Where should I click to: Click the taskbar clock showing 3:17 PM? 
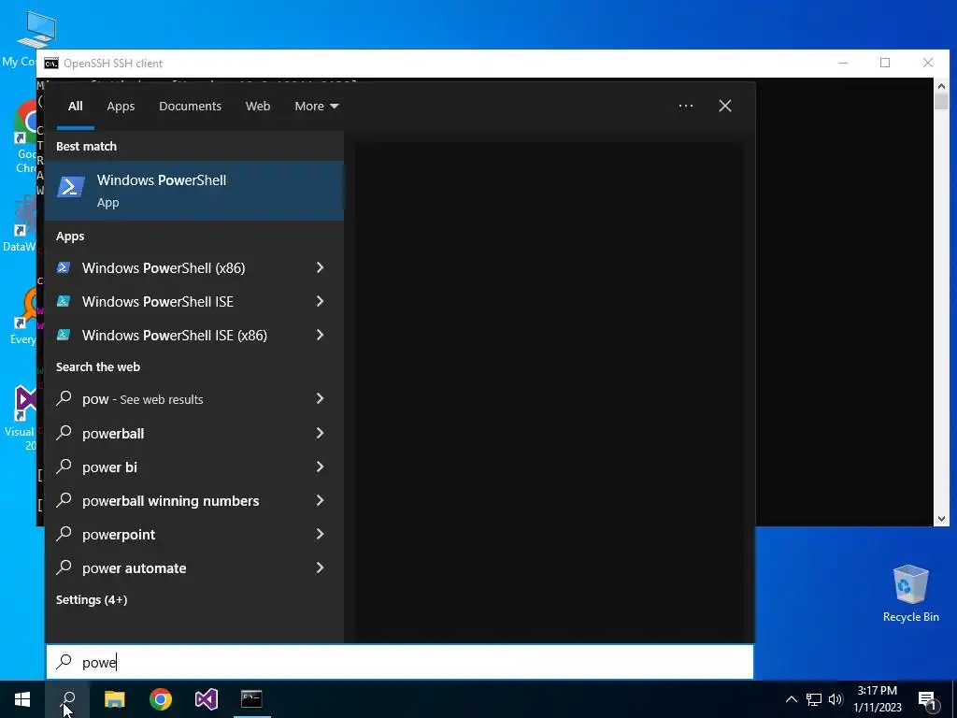point(877,699)
